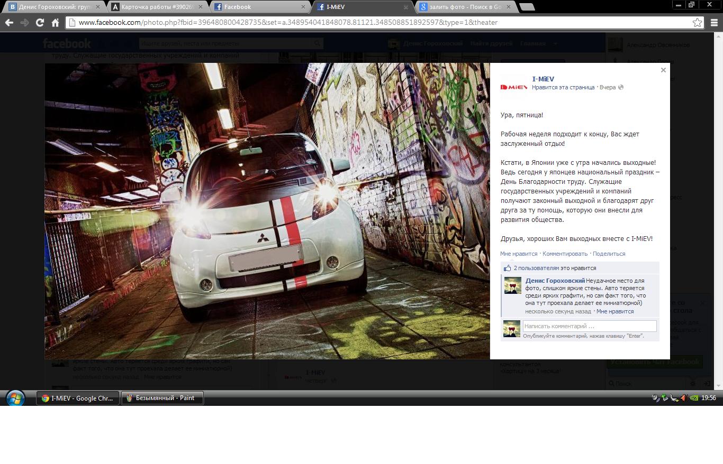Click the I-MiEV page logo thumbnail
The height and width of the screenshot is (464, 723).
pos(514,87)
